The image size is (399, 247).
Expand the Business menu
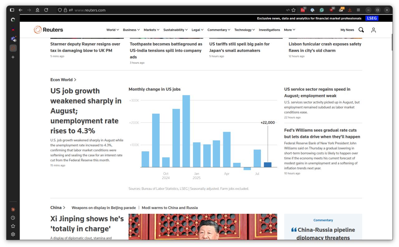(131, 30)
